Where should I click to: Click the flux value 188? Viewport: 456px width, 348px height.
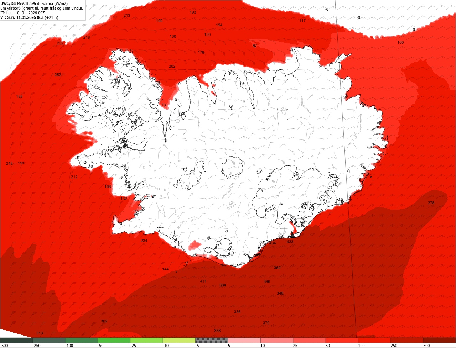coord(20,97)
